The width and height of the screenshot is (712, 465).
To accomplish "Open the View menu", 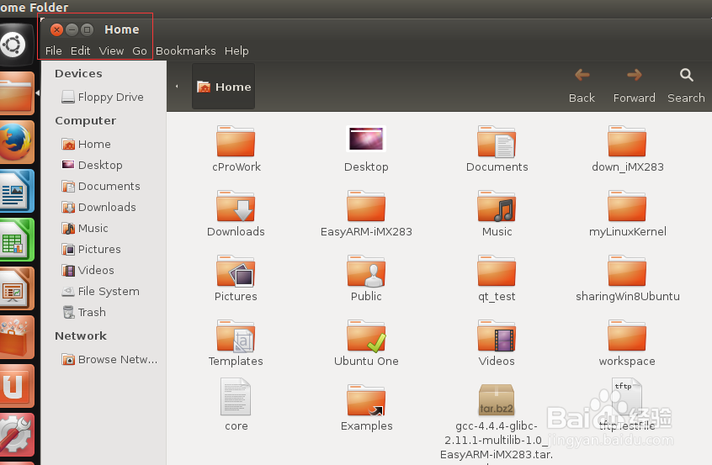I will tap(111, 50).
